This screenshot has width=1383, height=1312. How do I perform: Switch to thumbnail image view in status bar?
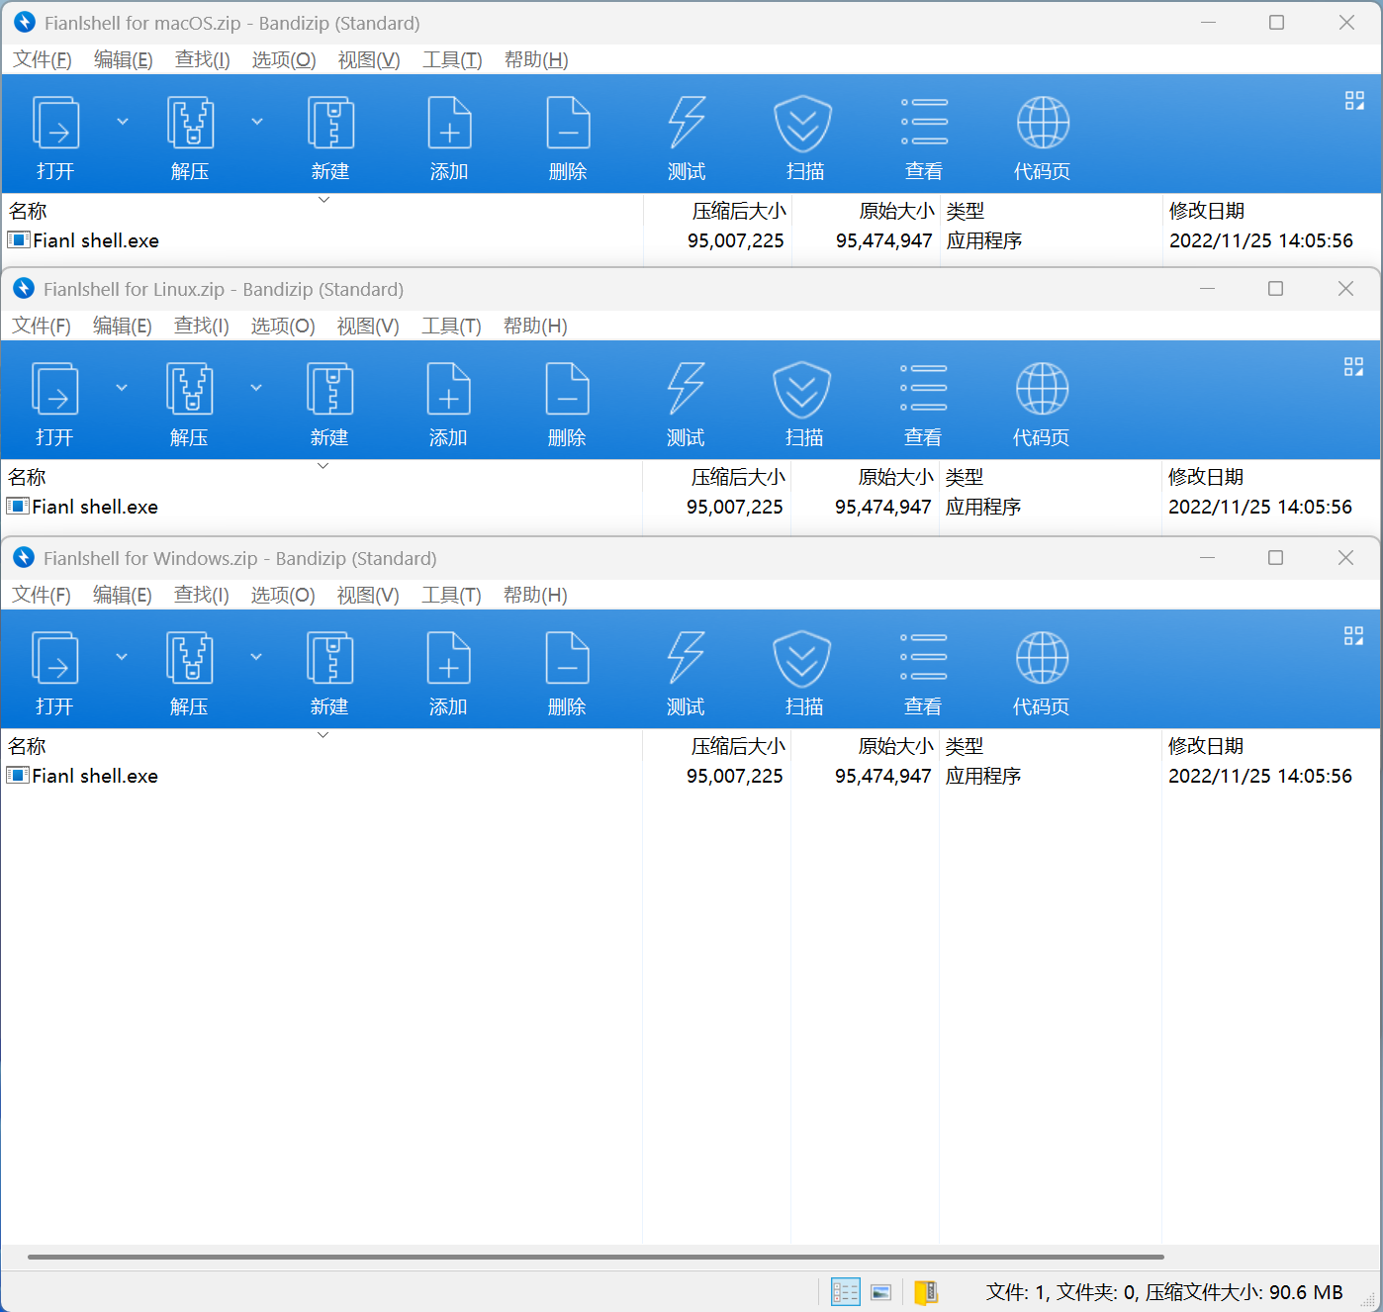[x=881, y=1292]
